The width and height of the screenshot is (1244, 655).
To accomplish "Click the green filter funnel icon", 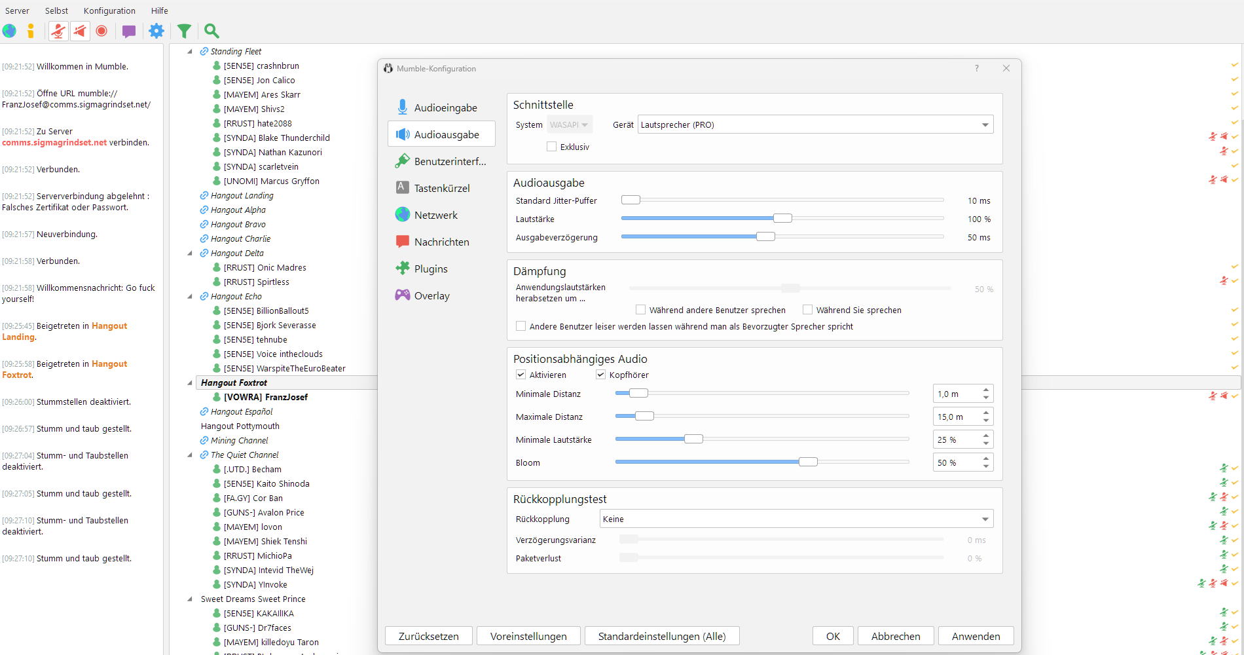I will [x=185, y=31].
